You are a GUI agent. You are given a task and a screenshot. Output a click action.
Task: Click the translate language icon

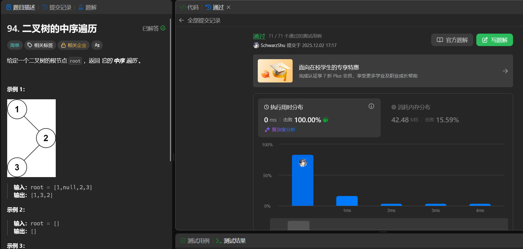pos(97,45)
